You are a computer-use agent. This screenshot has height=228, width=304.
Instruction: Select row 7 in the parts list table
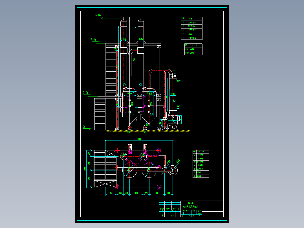coord(201,176)
